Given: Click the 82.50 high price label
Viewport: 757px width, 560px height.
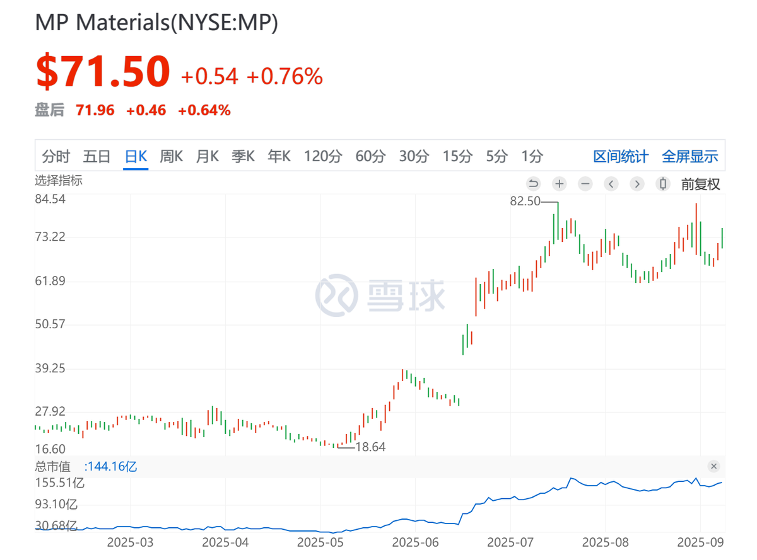Looking at the screenshot, I should click(525, 202).
